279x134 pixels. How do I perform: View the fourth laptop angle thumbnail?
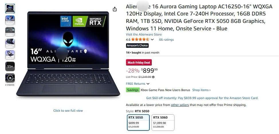pos(10,43)
